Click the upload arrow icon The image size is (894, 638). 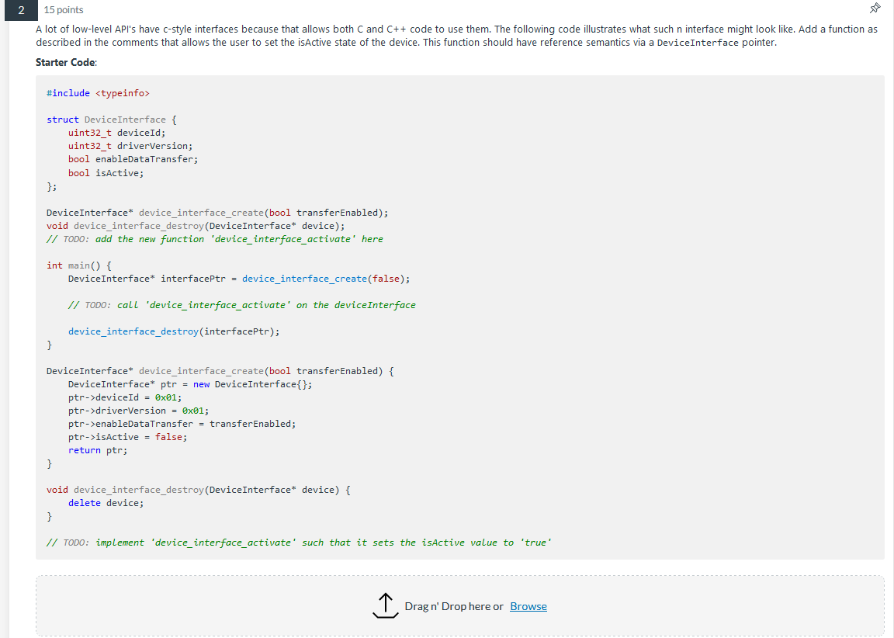386,605
